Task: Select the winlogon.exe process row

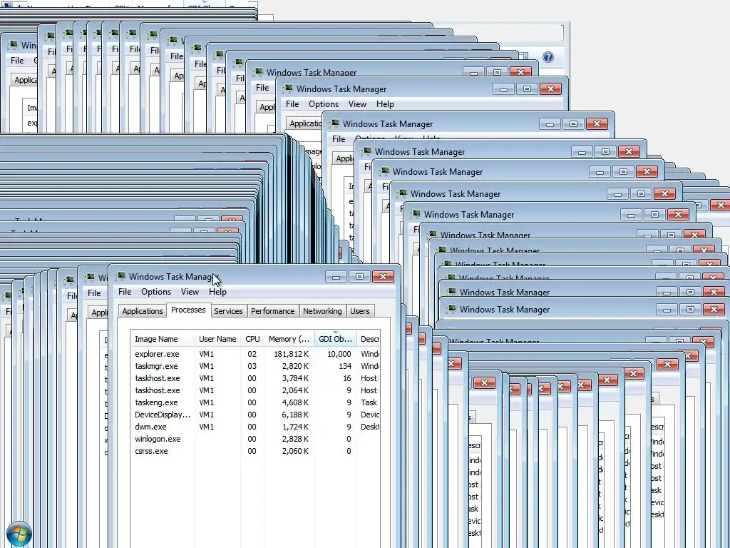Action: (x=255, y=439)
